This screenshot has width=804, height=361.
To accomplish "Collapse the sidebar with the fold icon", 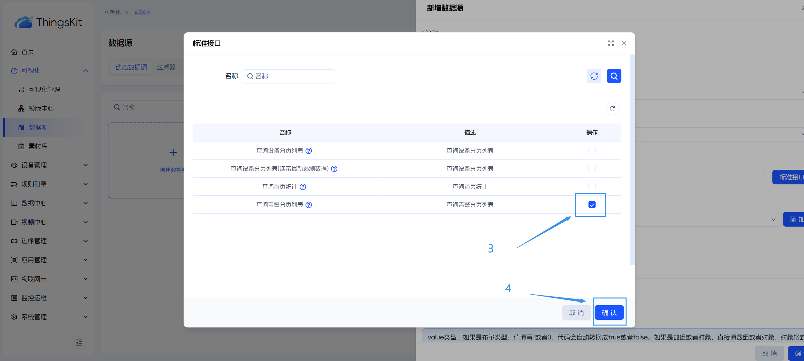I will point(79,342).
